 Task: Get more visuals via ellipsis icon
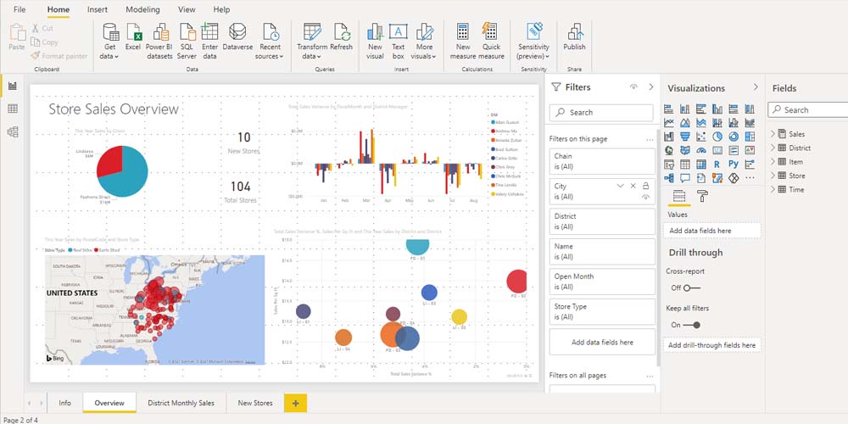(750, 178)
